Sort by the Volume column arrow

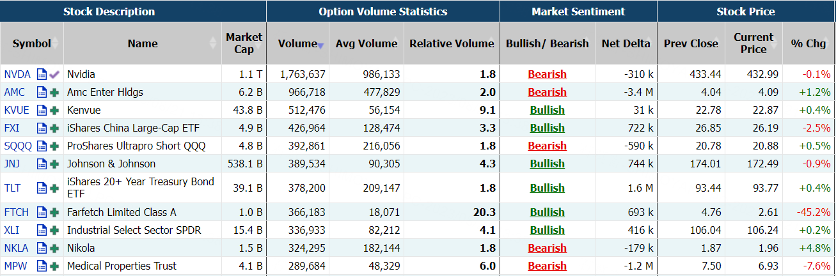point(320,45)
